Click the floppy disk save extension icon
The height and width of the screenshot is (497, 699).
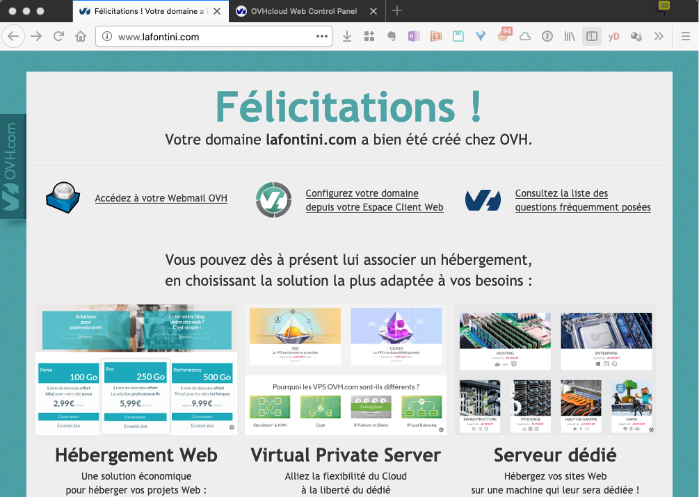(458, 36)
